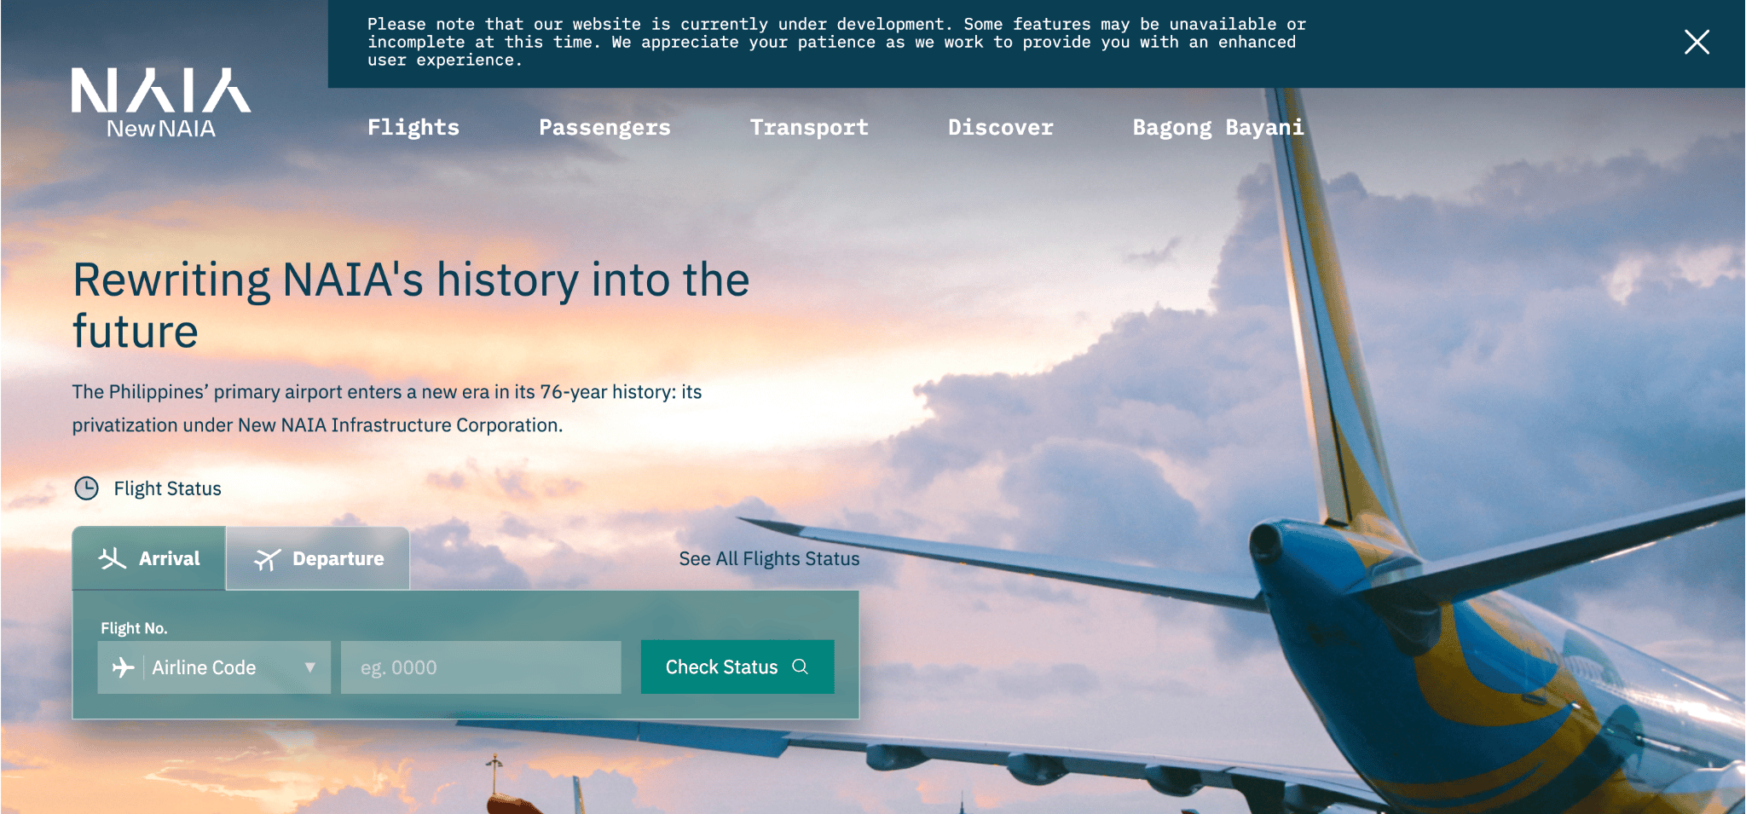
Task: Open the Discover menu
Action: coord(1001,127)
